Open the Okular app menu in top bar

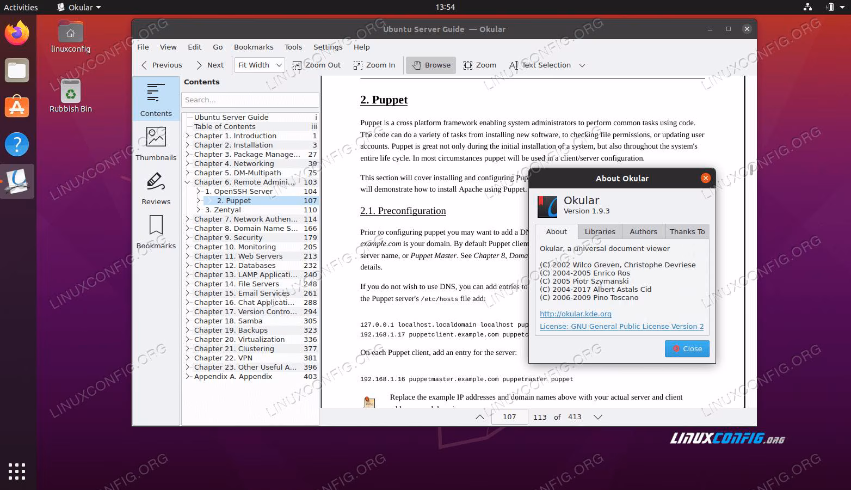click(x=79, y=7)
